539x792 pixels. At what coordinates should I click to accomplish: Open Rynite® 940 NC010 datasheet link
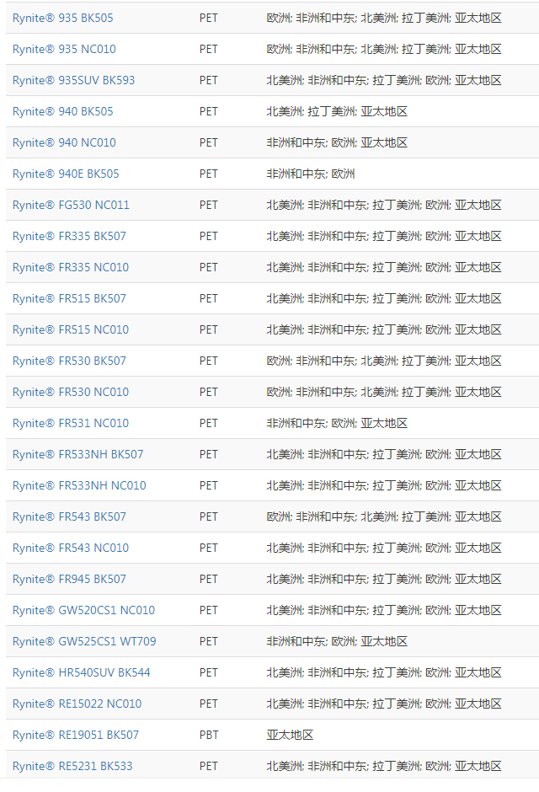point(64,143)
